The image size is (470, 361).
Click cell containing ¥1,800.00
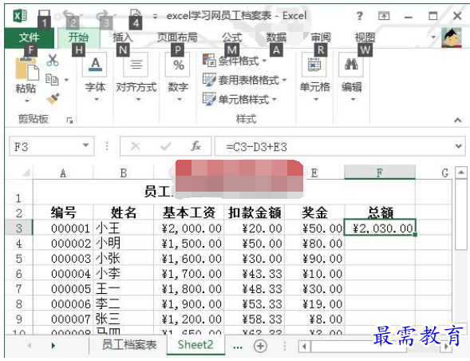point(189,288)
